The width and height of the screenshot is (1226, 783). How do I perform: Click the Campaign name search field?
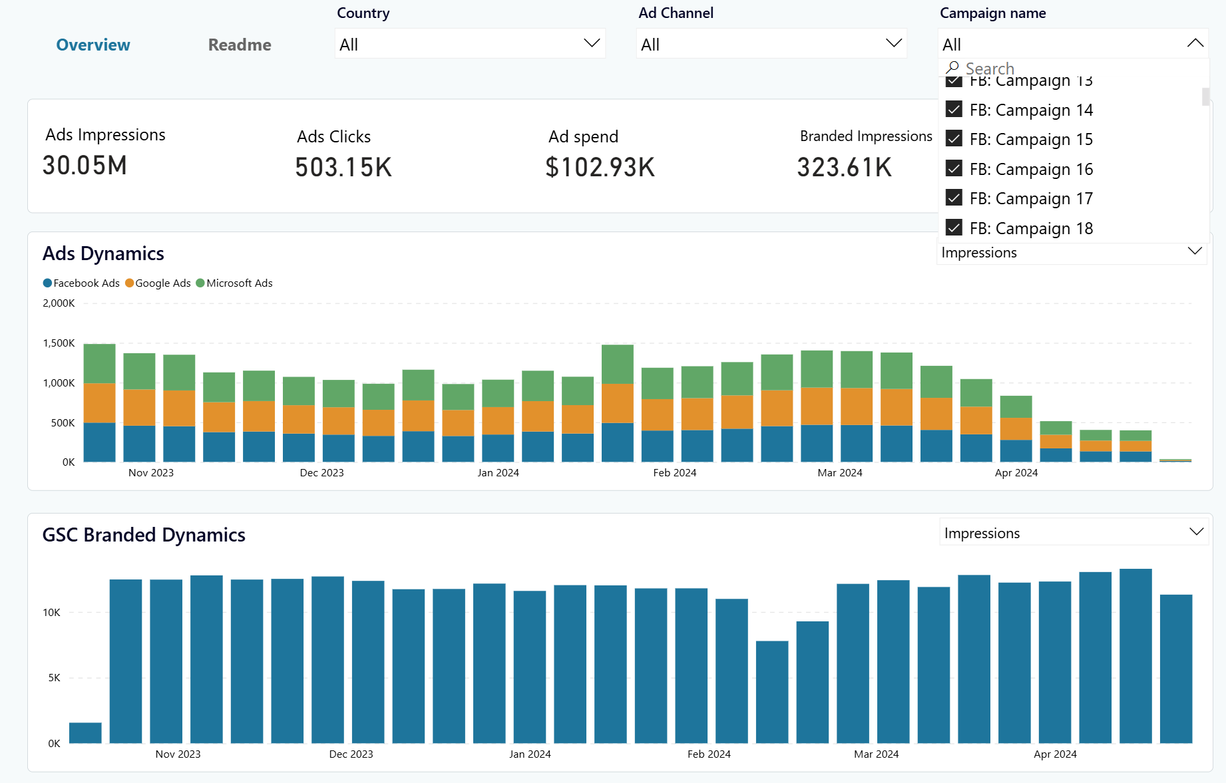point(1073,69)
